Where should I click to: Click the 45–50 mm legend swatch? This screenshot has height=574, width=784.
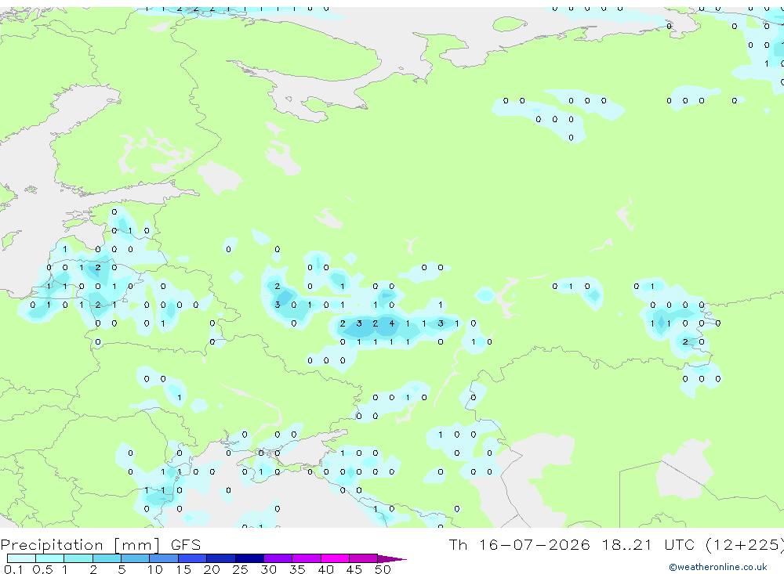click(x=364, y=558)
